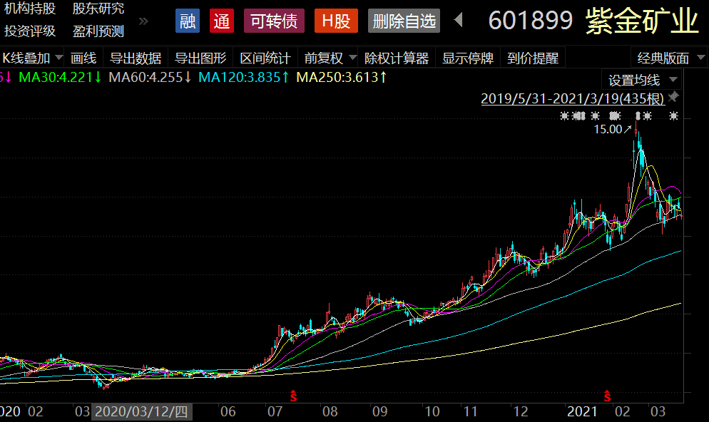Open the K线叠加 dropdown
Screen dimensions: 709x422
[31, 58]
